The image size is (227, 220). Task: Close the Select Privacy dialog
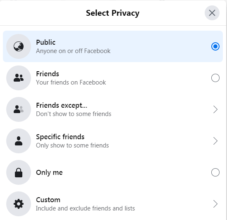click(212, 13)
